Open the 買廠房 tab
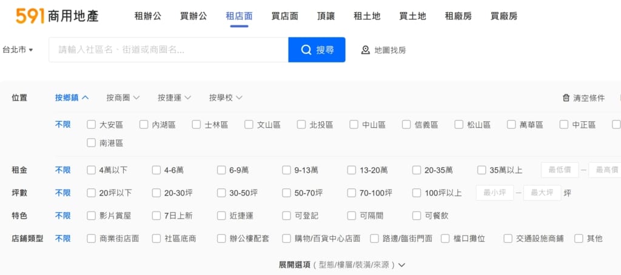The height and width of the screenshot is (275, 621). (504, 16)
